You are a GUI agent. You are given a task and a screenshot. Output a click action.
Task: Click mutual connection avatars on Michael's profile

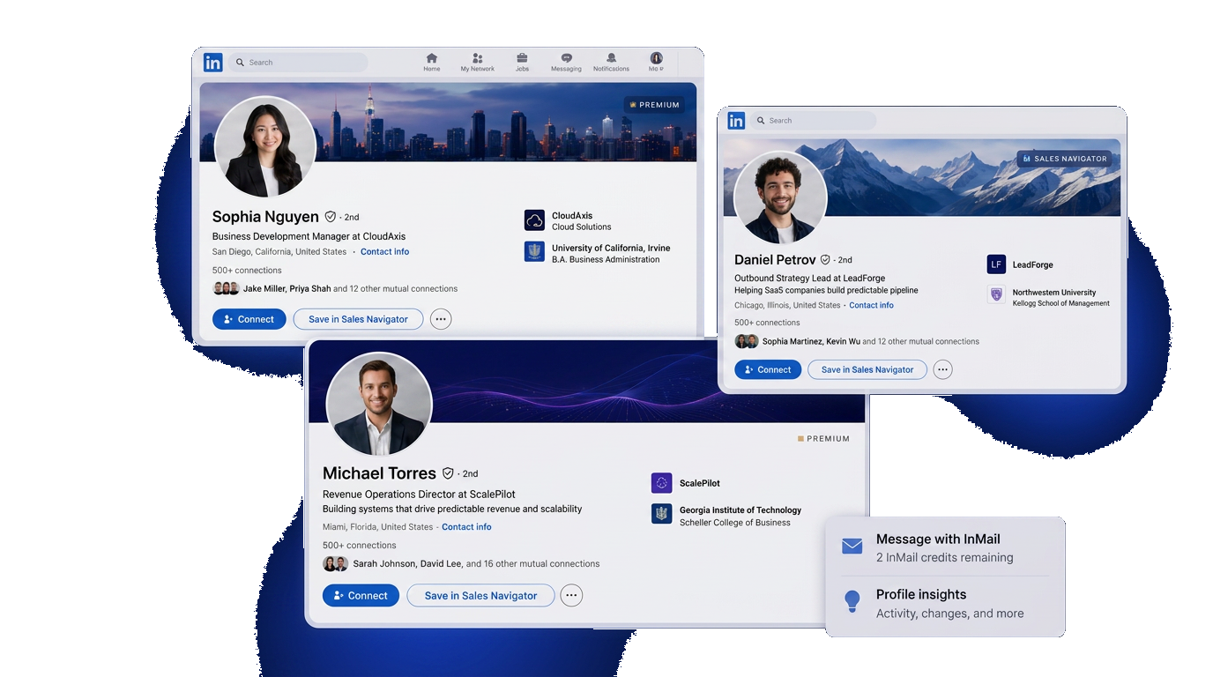[335, 563]
